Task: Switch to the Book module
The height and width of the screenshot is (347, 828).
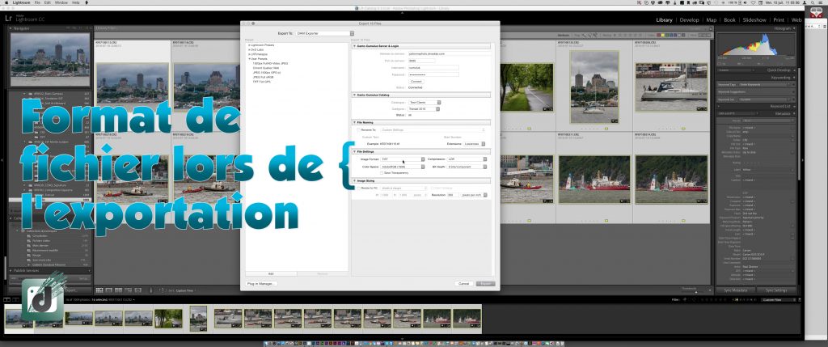Action: point(729,20)
